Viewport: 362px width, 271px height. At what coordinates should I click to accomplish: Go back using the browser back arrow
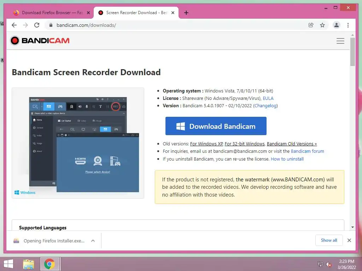click(x=14, y=25)
